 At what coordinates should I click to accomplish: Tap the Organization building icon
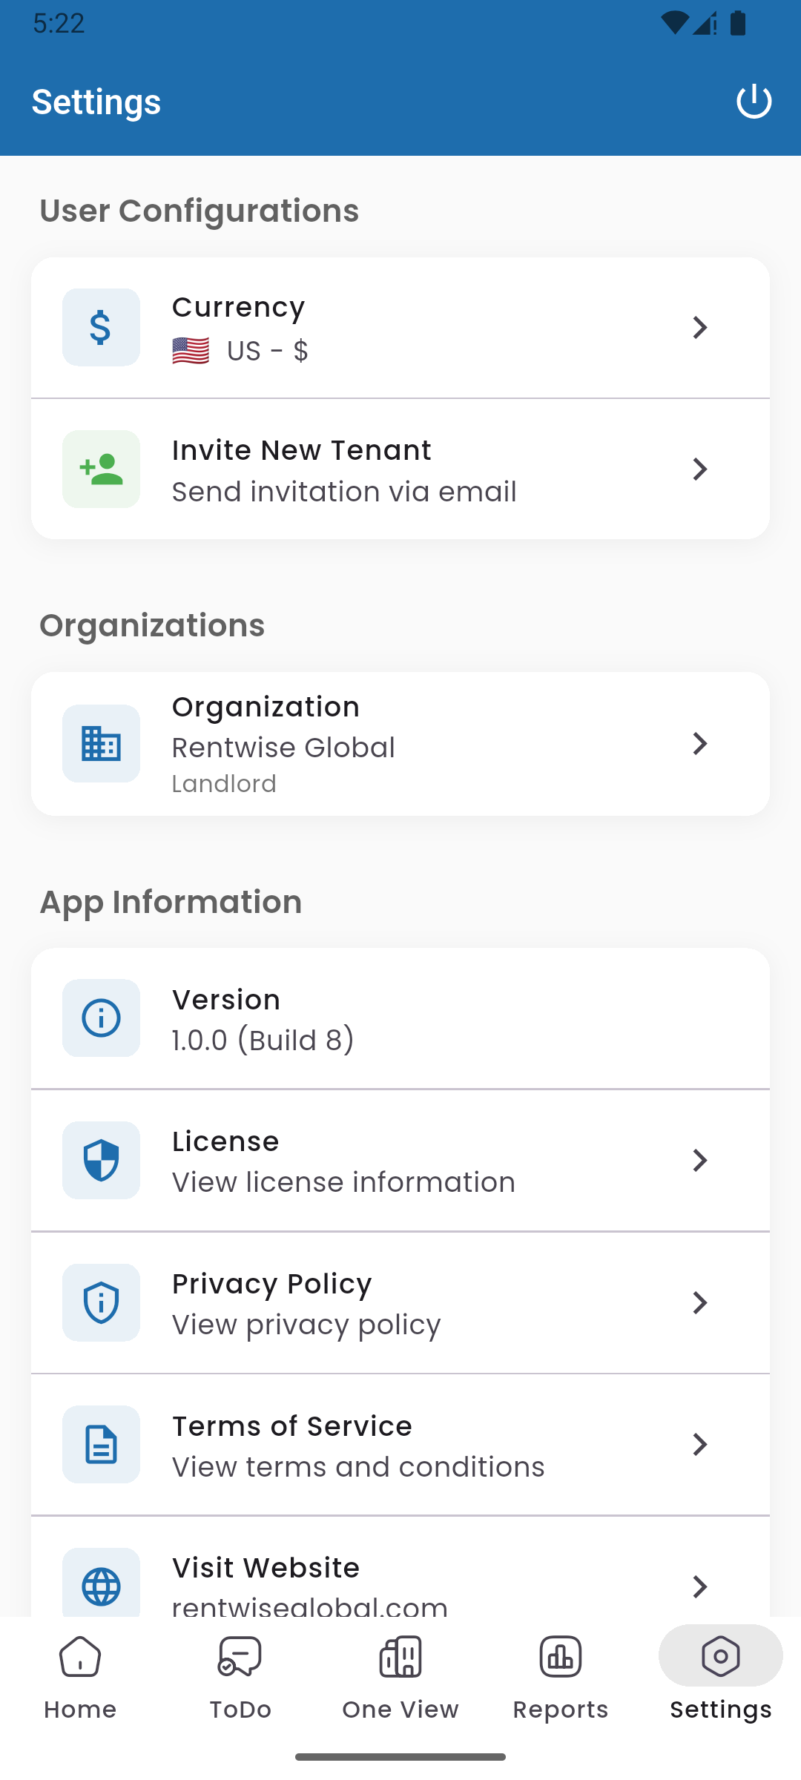(101, 743)
